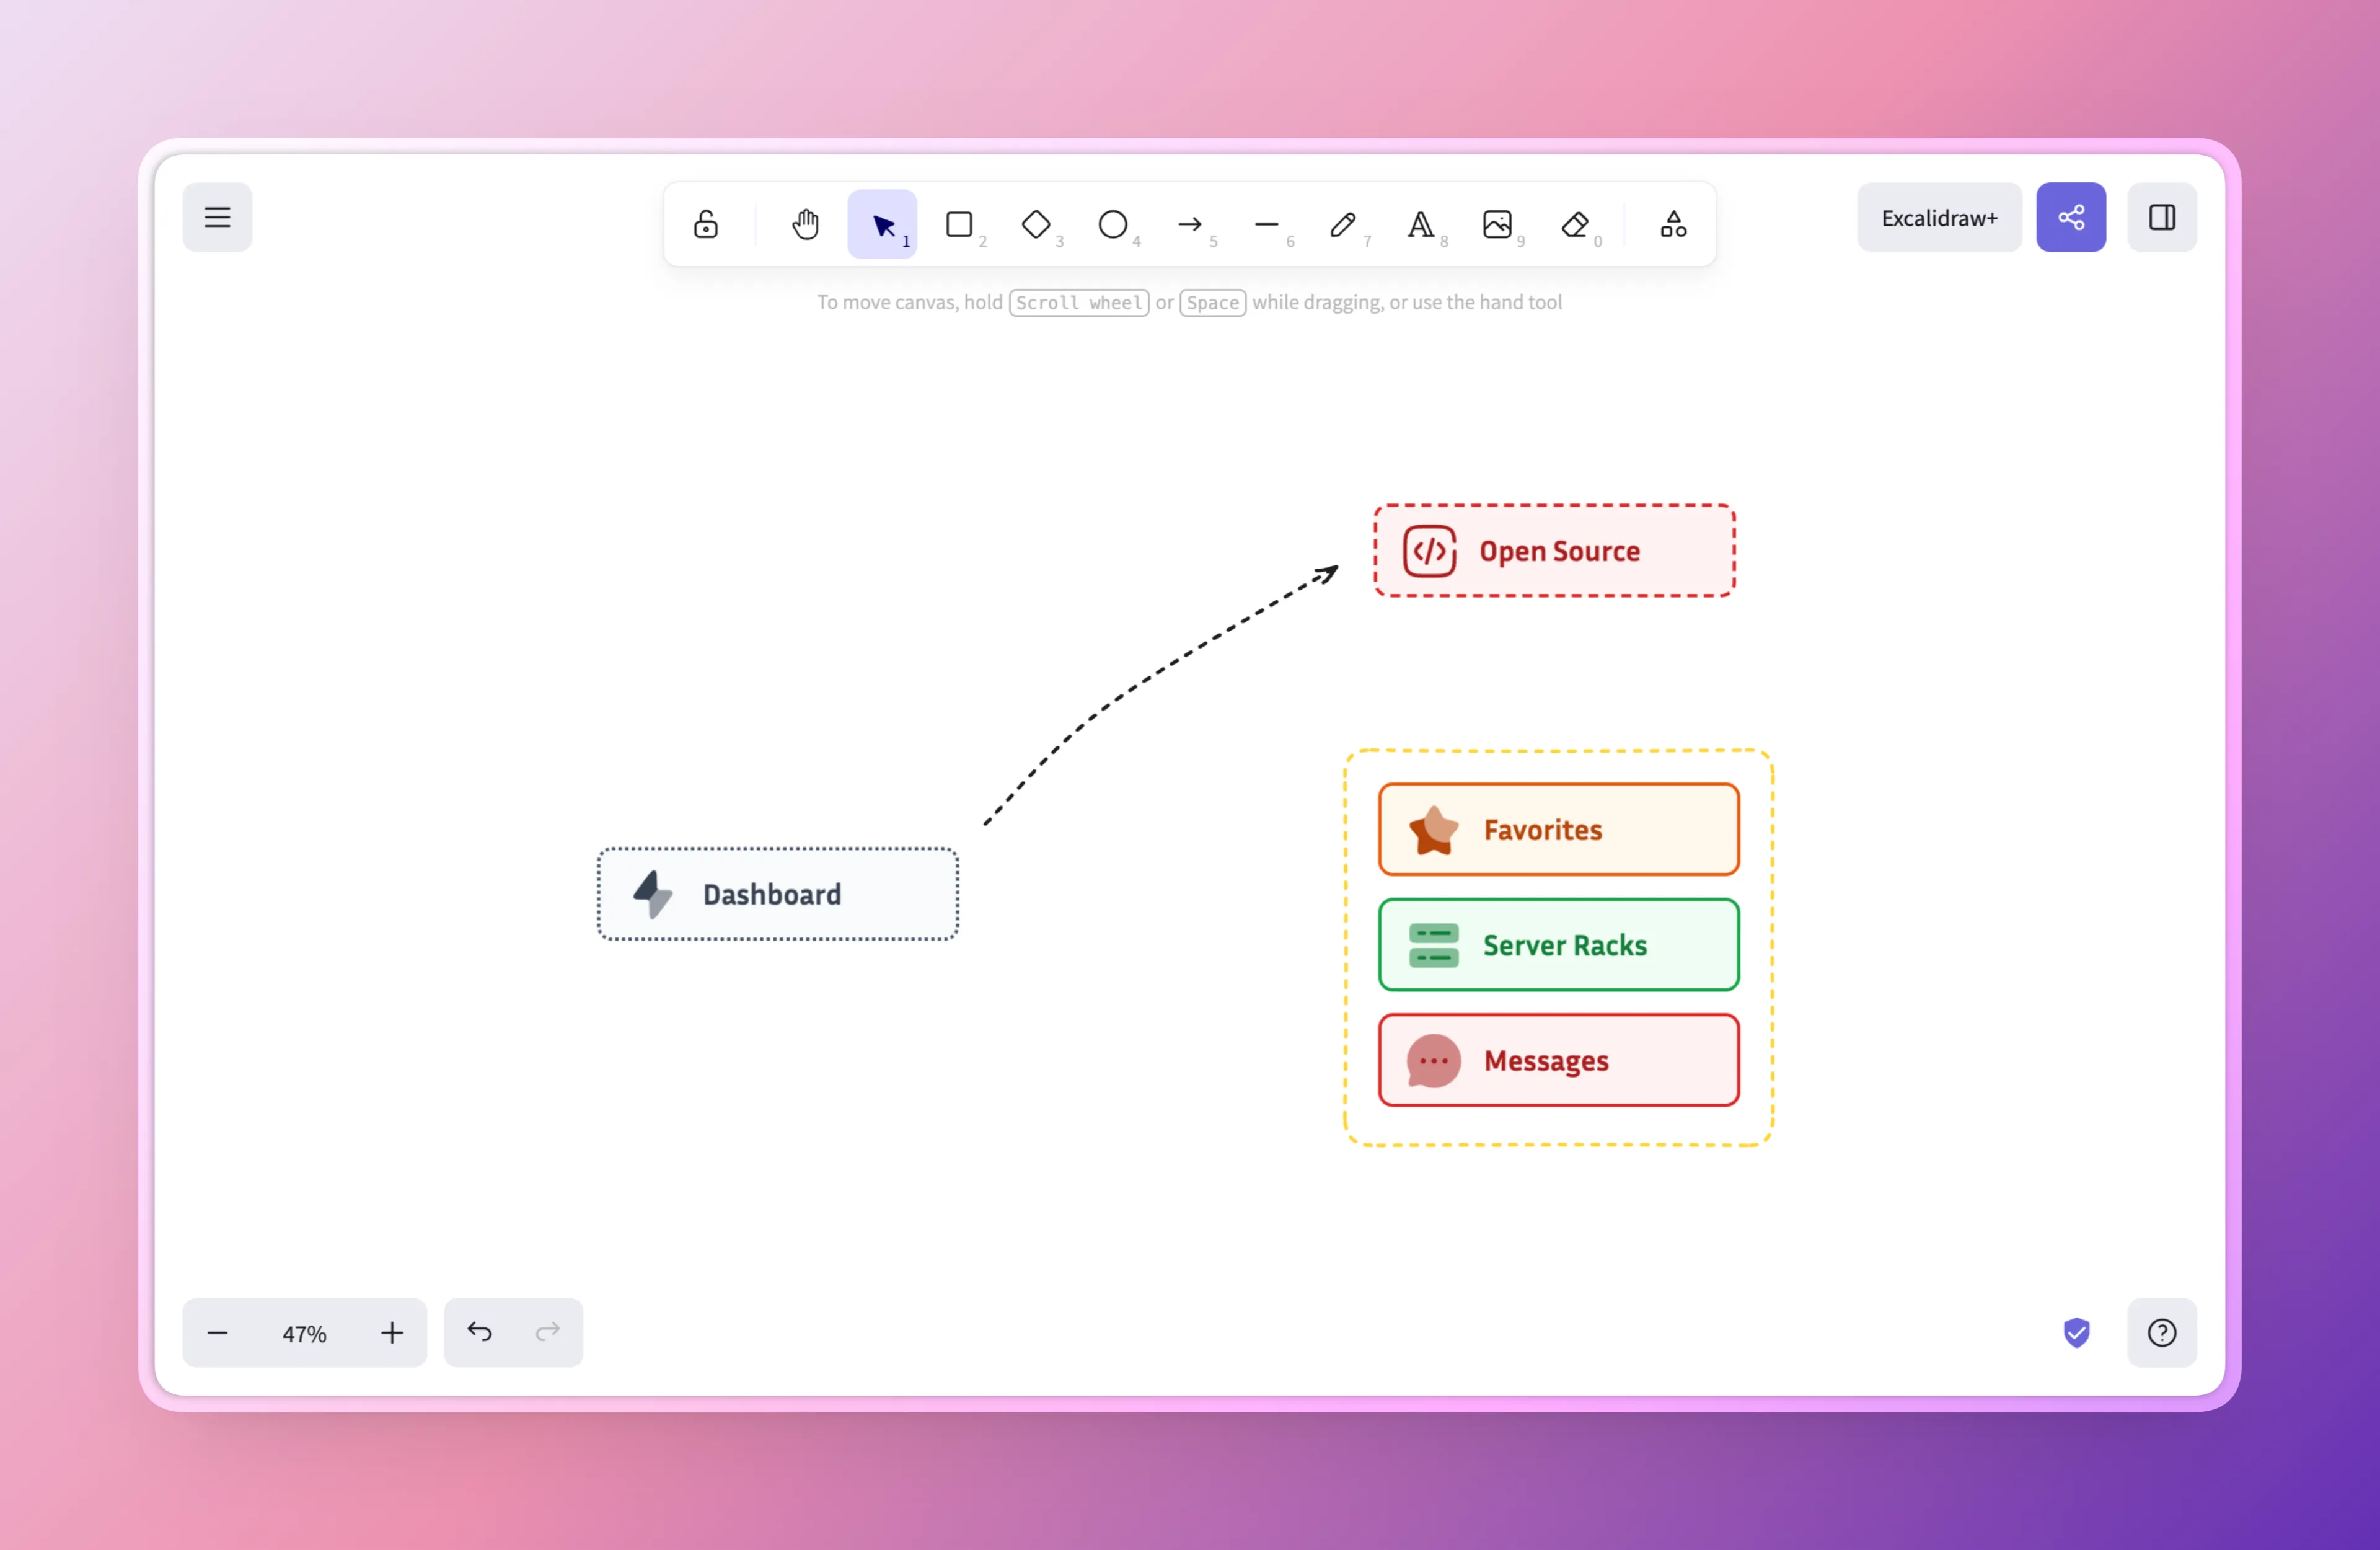Screen dimensions: 2380x1550
Task: Click the purple Share button
Action: point(2071,217)
